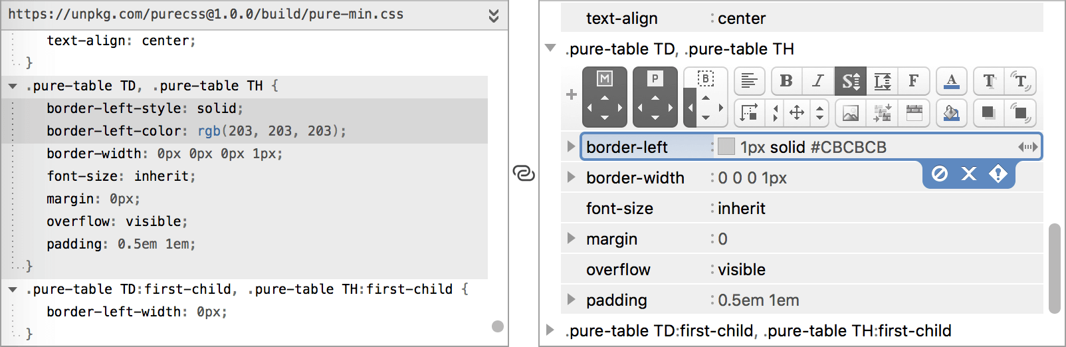Click the box-shadow square icon
The height and width of the screenshot is (347, 1066).
989,113
